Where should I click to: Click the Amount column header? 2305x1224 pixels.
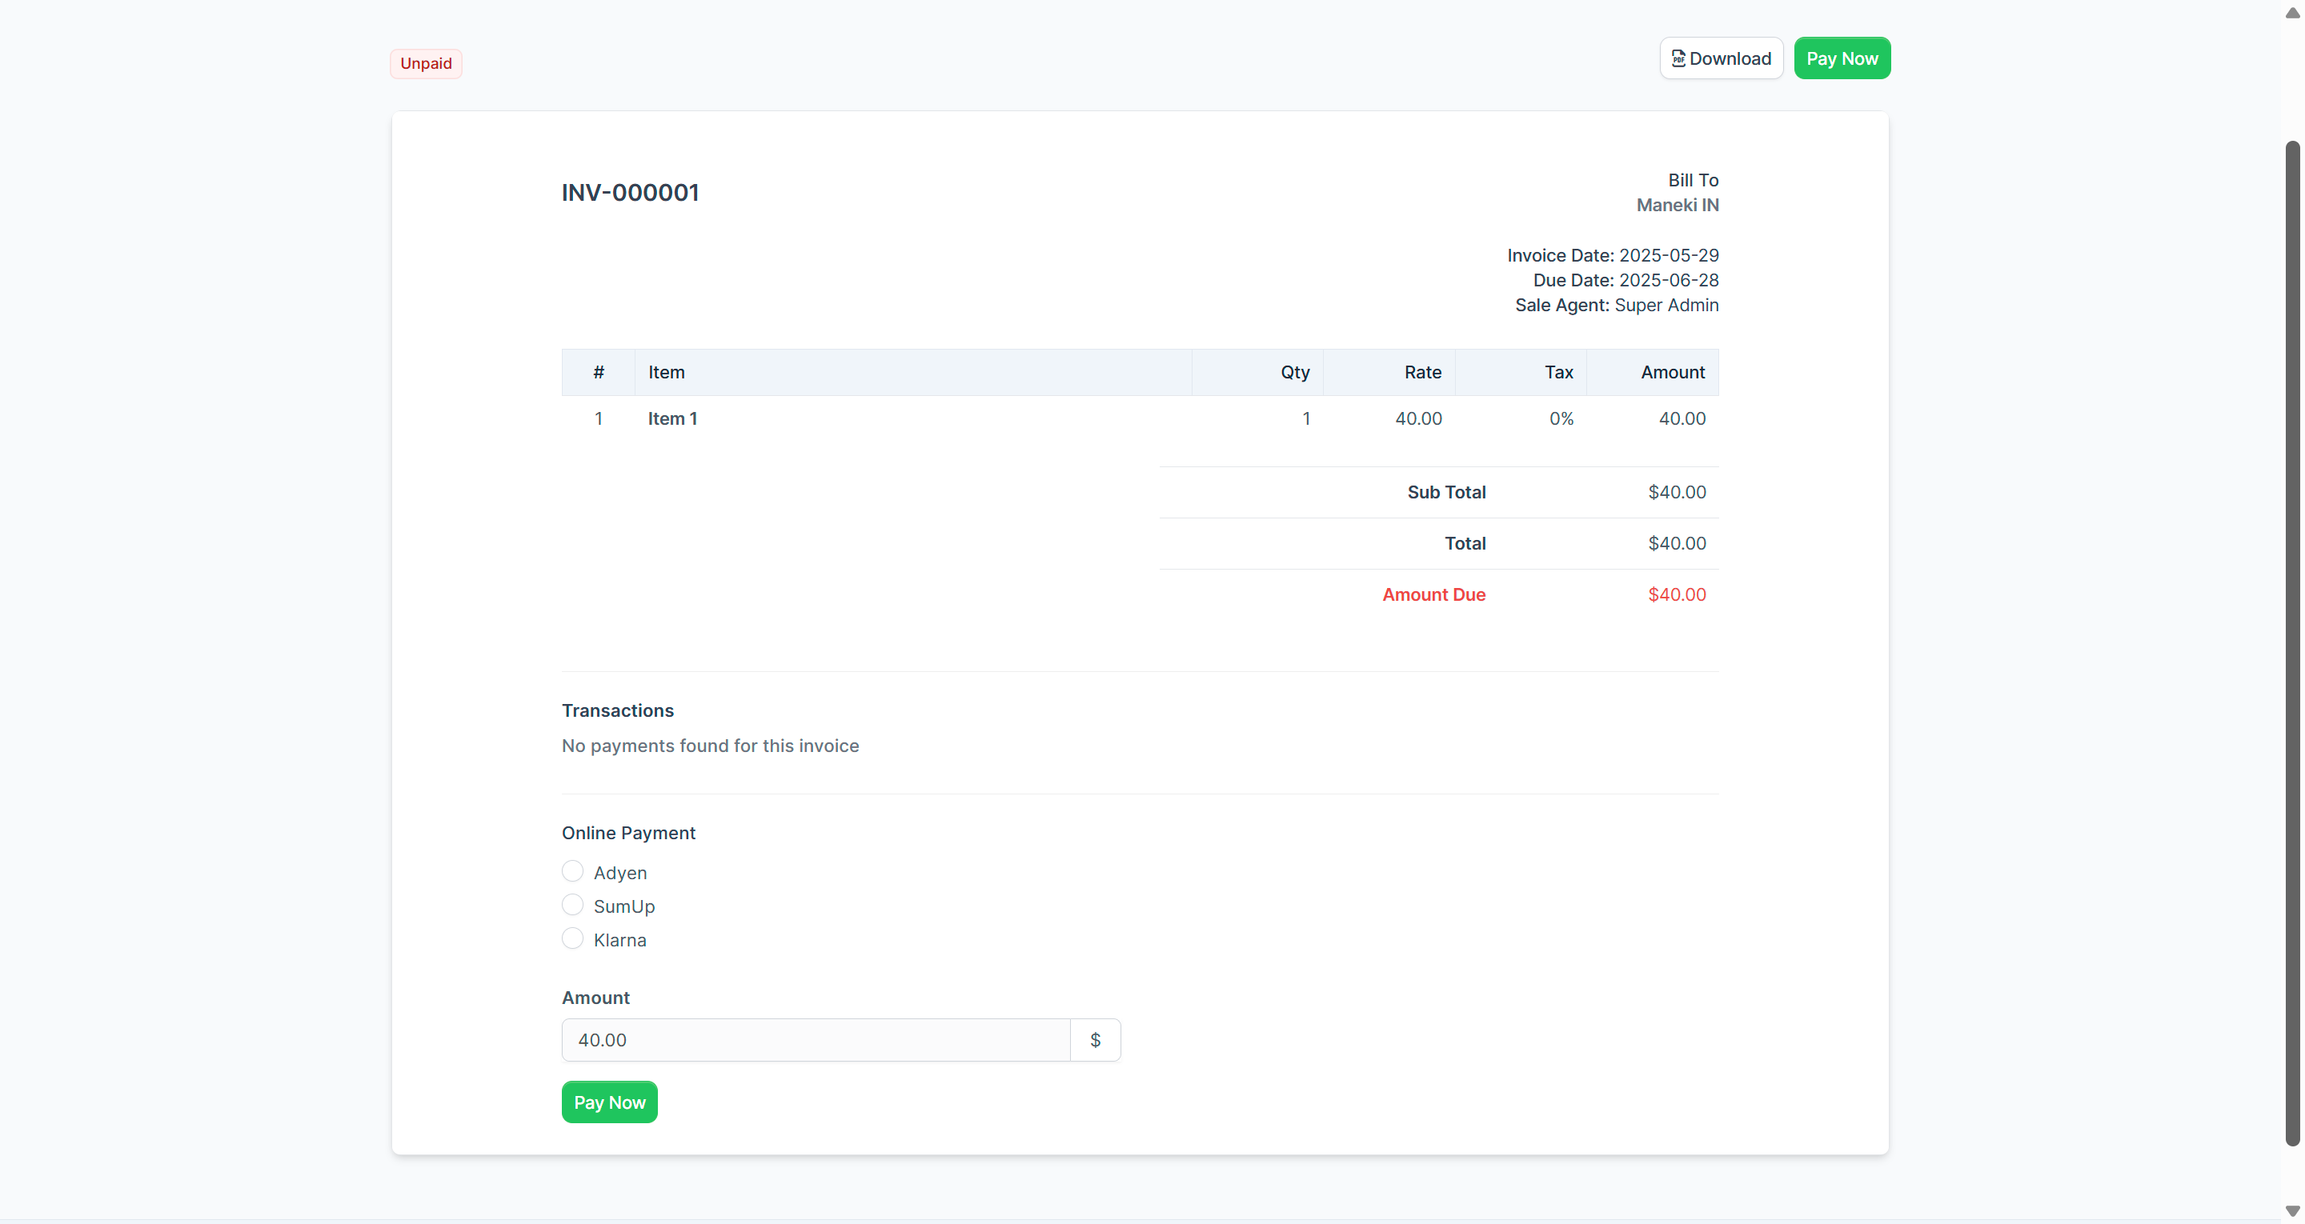pos(1671,372)
